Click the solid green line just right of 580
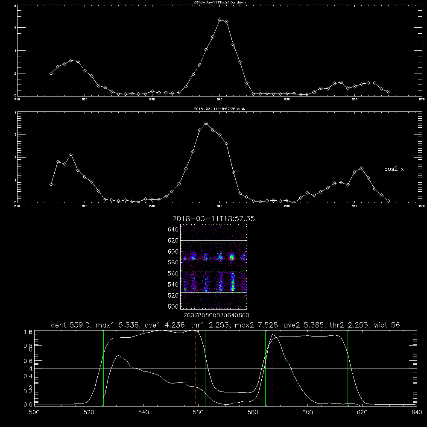The image size is (427, 427). pyautogui.click(x=265, y=368)
